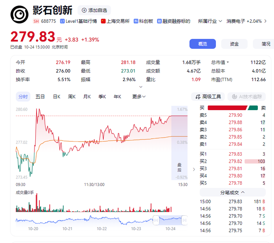Click the AI技术追踪 button
Screen dimensions: 274x243
[246, 96]
